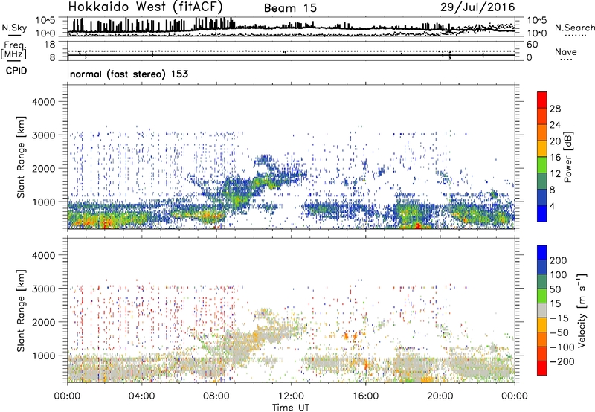Click the "N.Sky" legend label

tap(14, 28)
